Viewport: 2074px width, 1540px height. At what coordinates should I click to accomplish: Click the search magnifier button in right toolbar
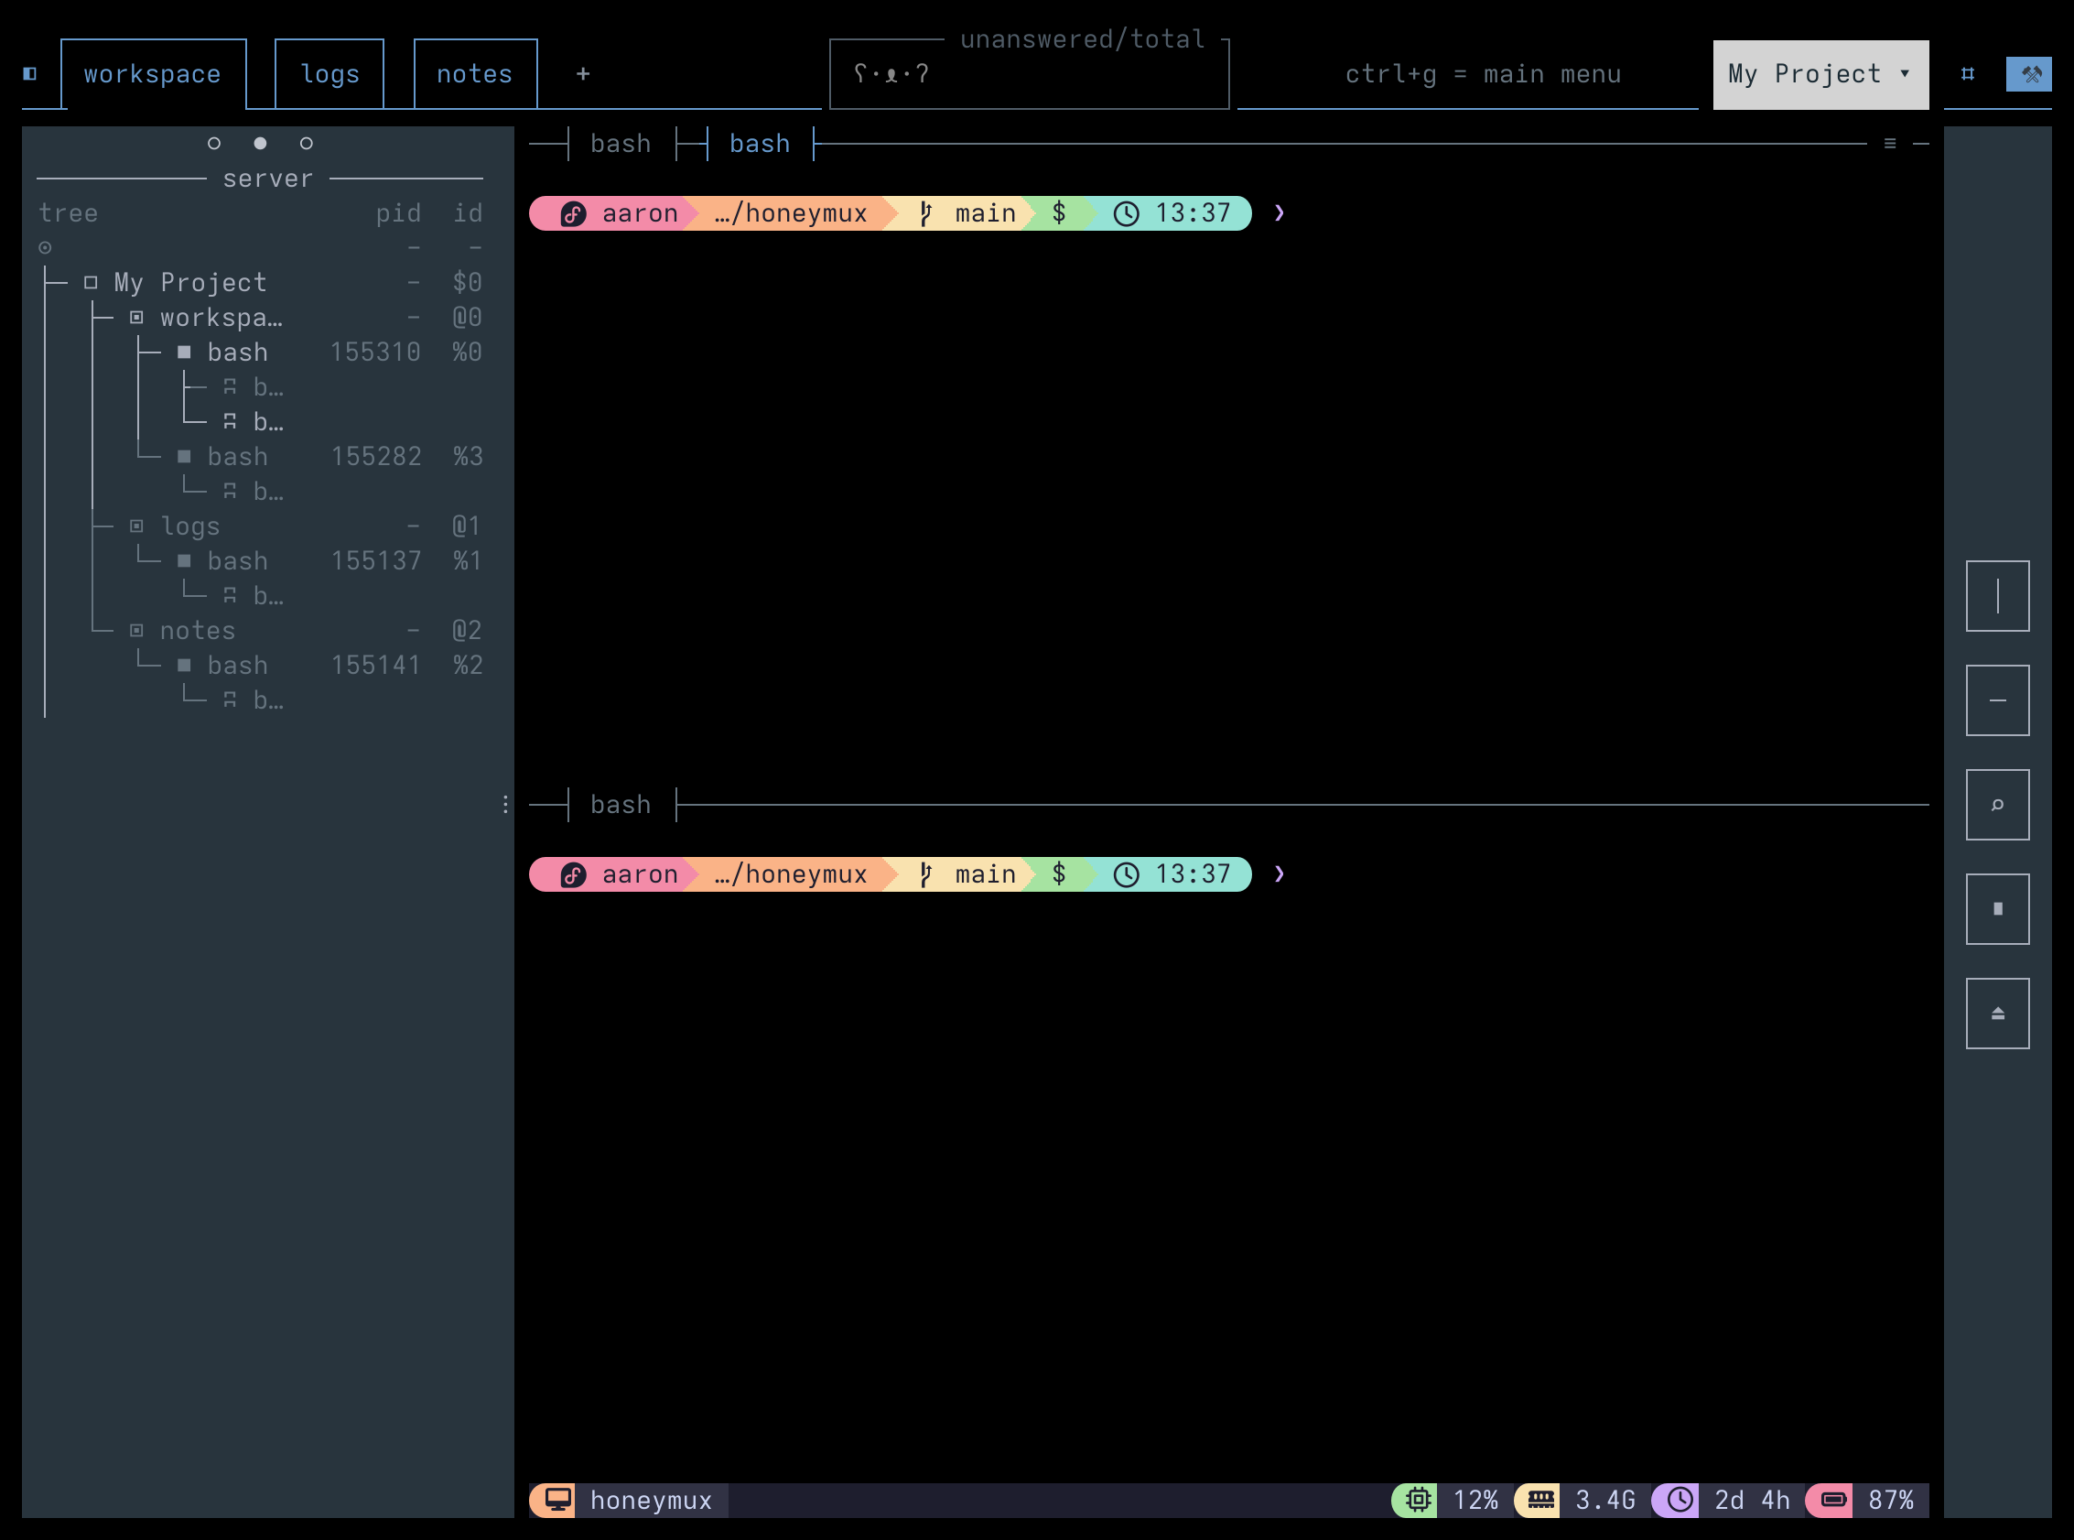(x=1998, y=805)
